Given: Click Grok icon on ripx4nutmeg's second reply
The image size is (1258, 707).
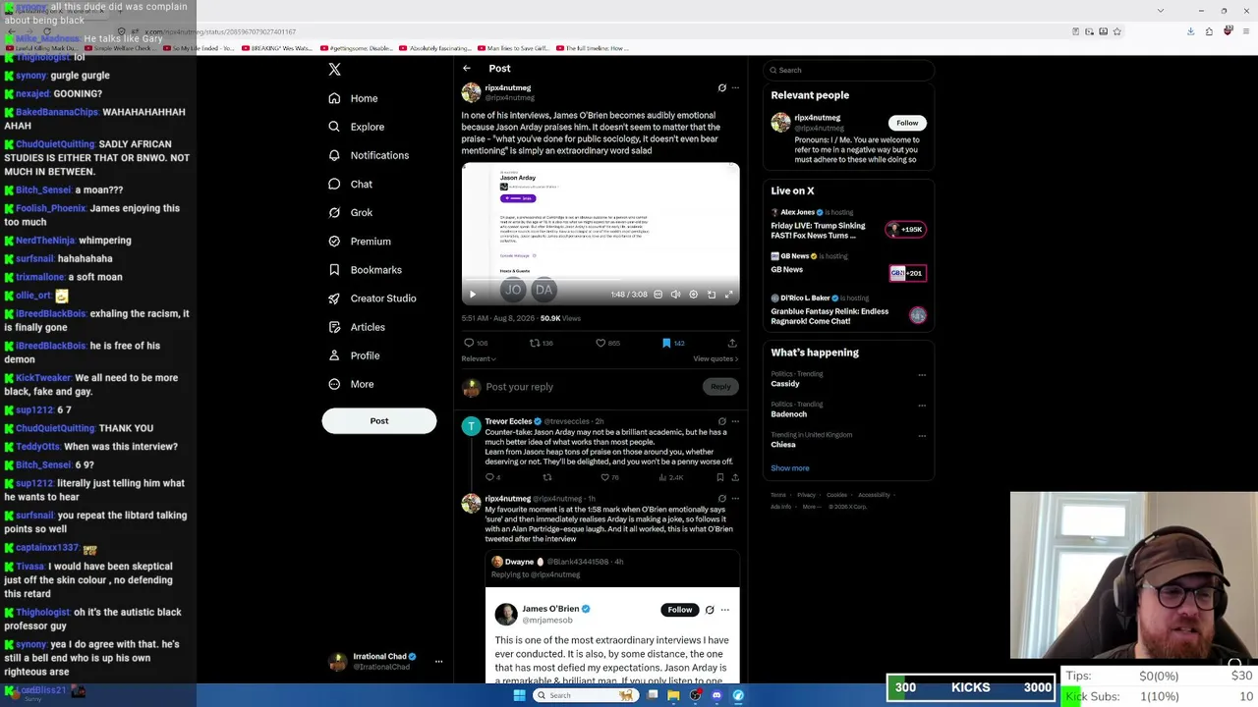Looking at the screenshot, I should pyautogui.click(x=722, y=499).
